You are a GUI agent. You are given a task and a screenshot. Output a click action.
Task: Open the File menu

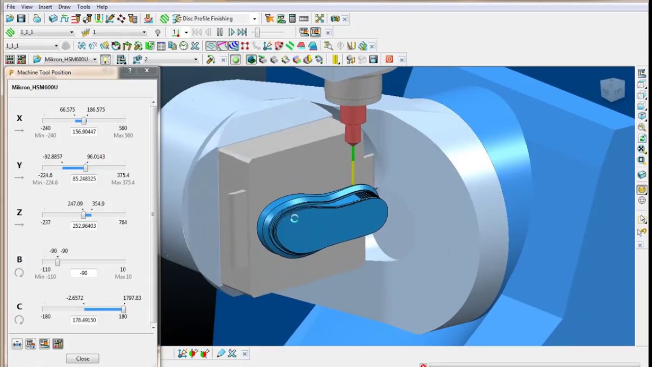tap(11, 7)
